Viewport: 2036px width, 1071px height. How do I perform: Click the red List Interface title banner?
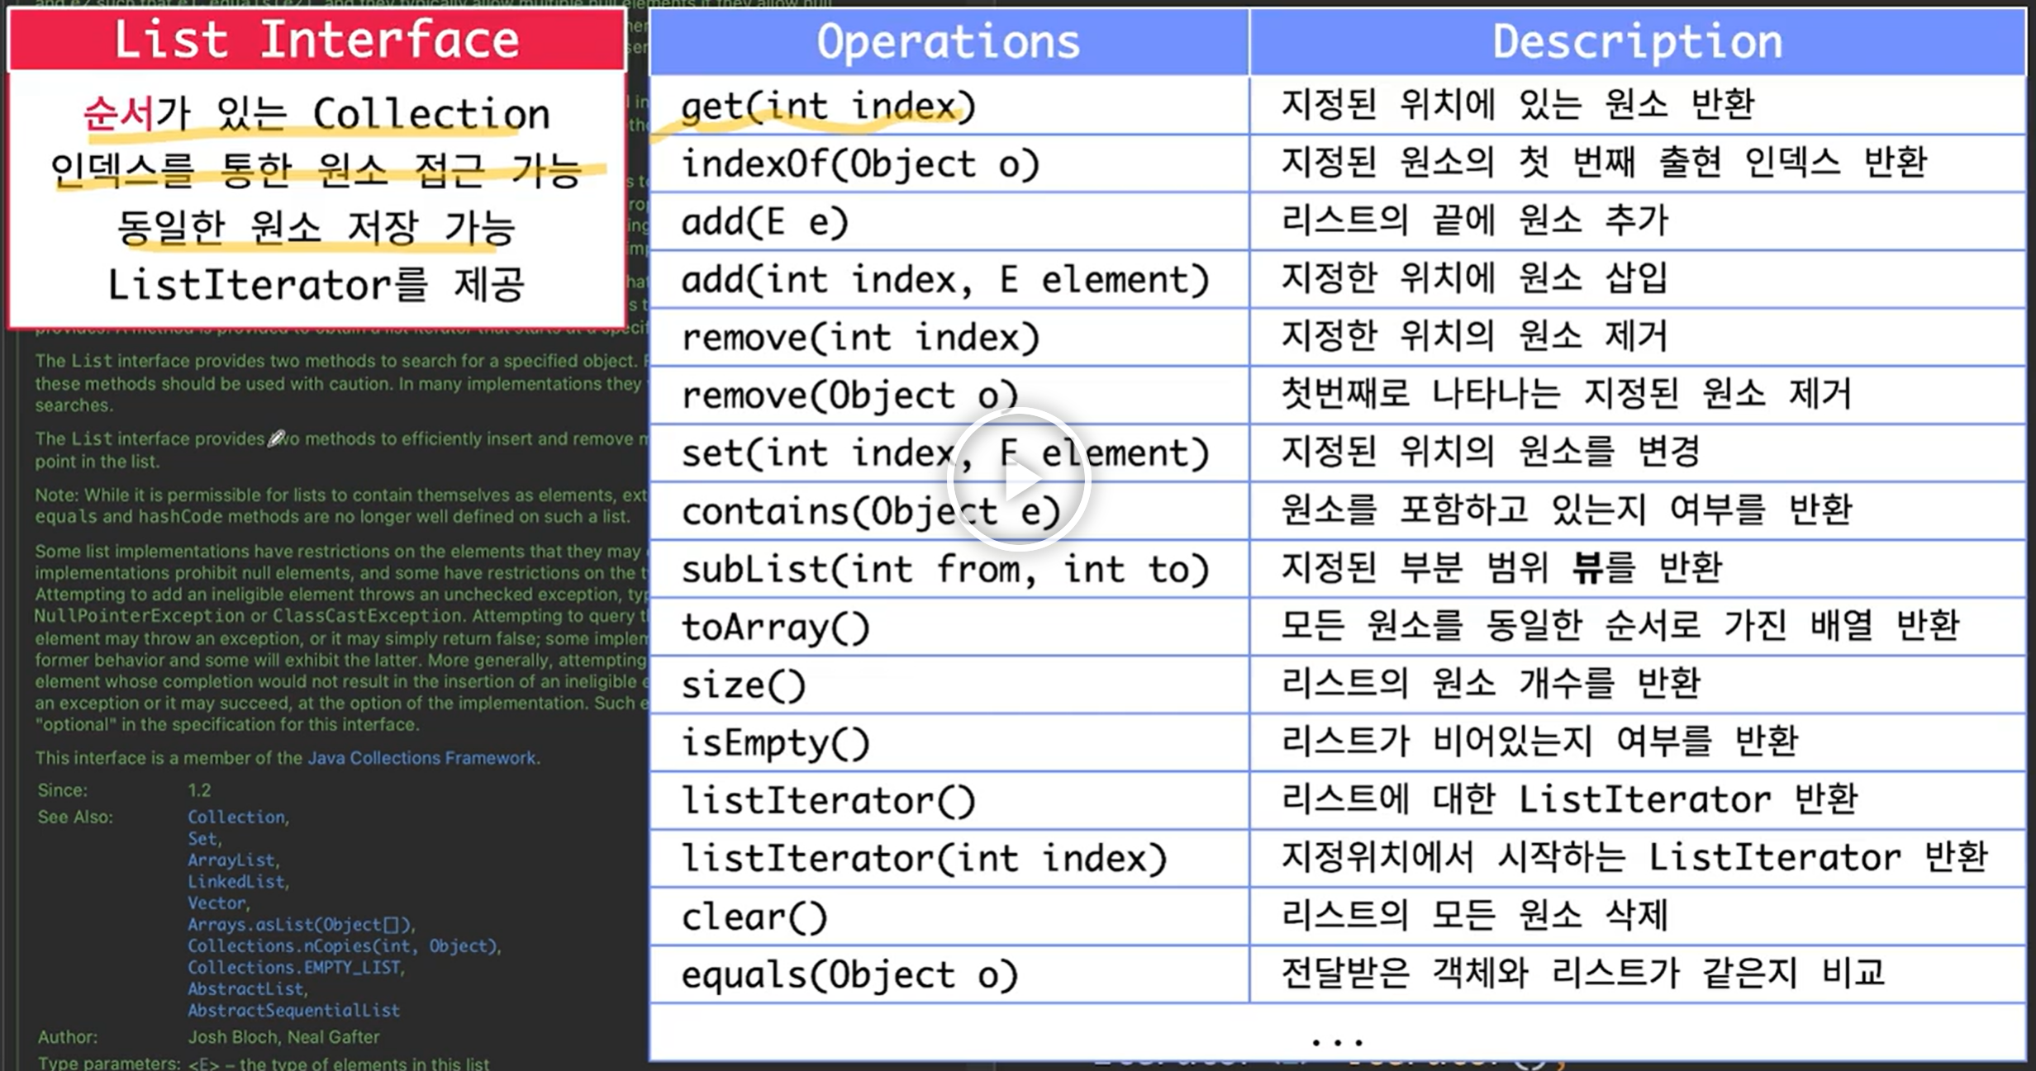click(x=316, y=40)
